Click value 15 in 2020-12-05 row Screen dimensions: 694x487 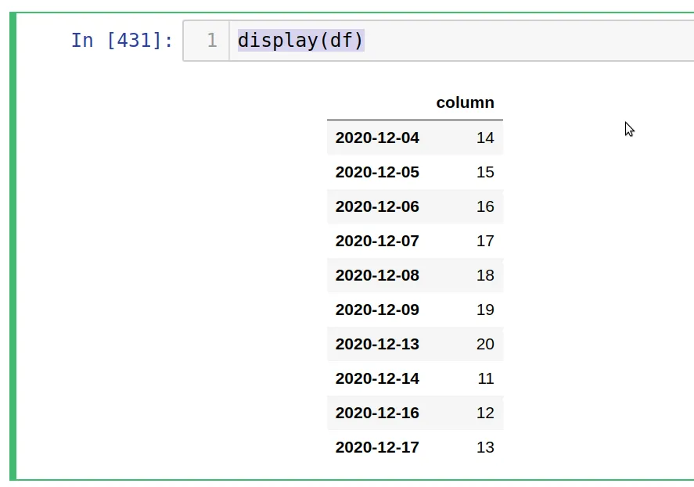point(485,173)
